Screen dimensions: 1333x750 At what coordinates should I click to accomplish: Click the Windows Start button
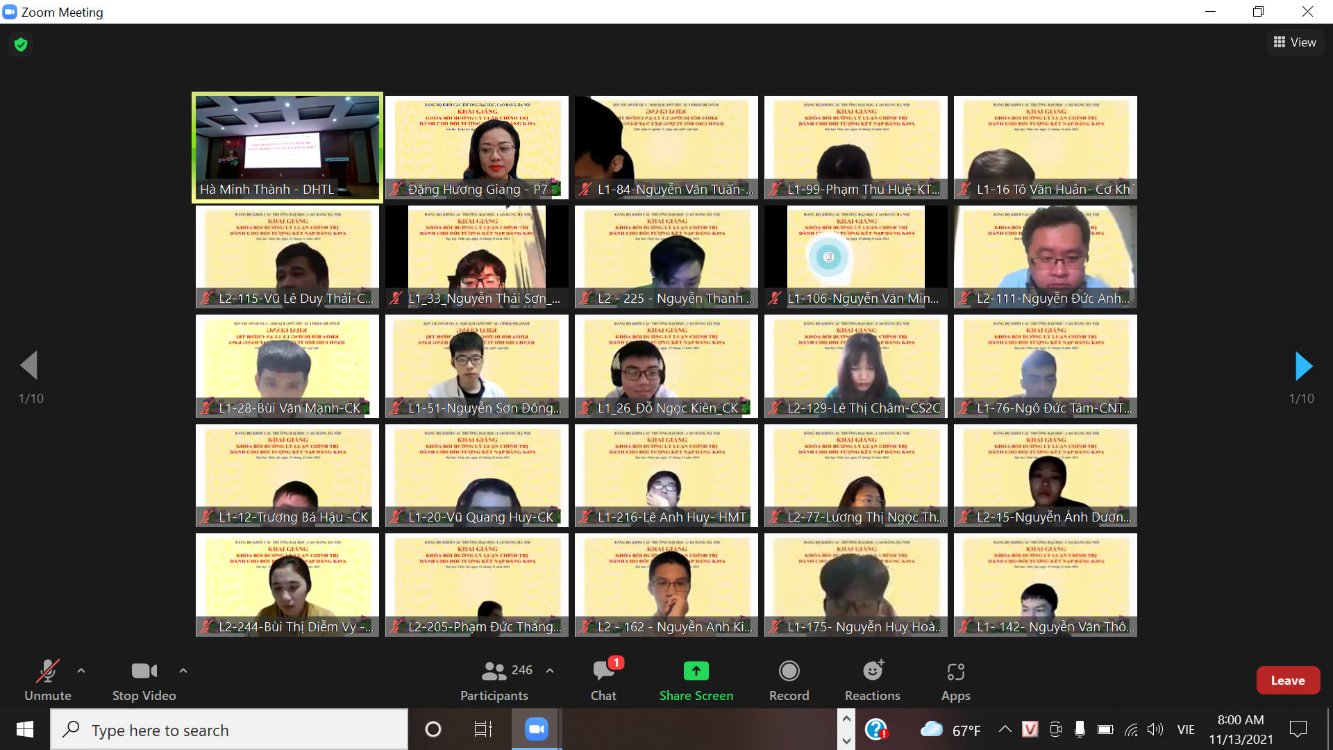25,729
